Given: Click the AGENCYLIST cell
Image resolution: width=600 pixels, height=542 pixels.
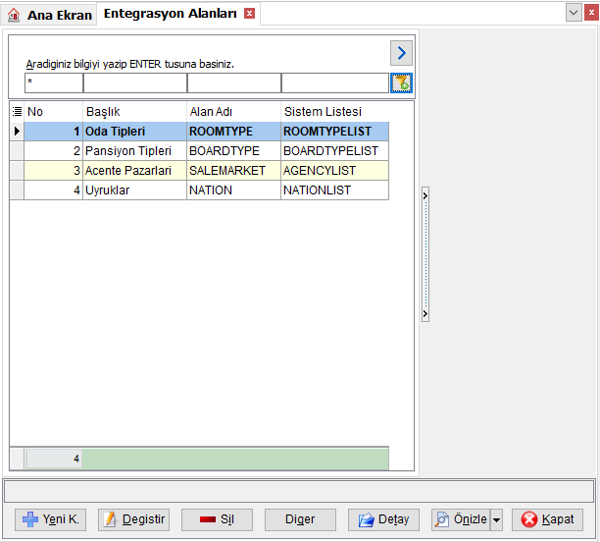Looking at the screenshot, I should [x=335, y=171].
